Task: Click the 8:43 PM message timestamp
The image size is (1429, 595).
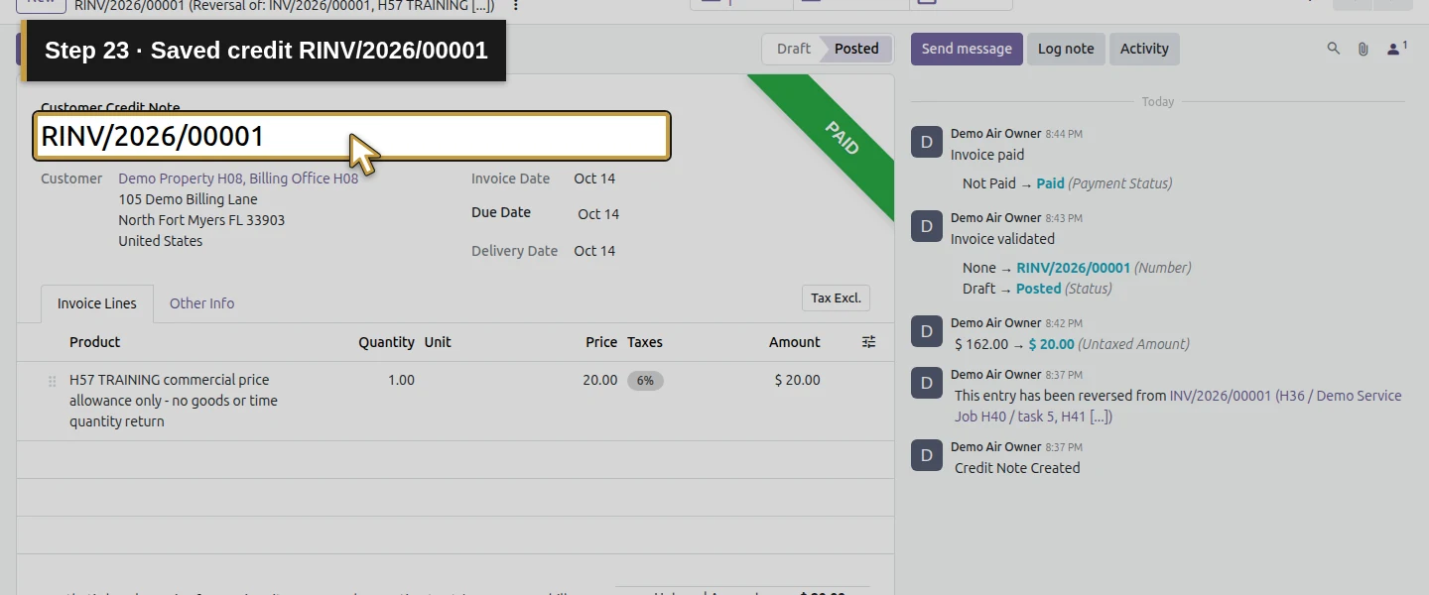Action: point(1064,218)
